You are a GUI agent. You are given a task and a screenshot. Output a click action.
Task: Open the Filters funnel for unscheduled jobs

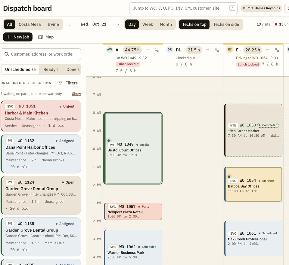(x=68, y=83)
